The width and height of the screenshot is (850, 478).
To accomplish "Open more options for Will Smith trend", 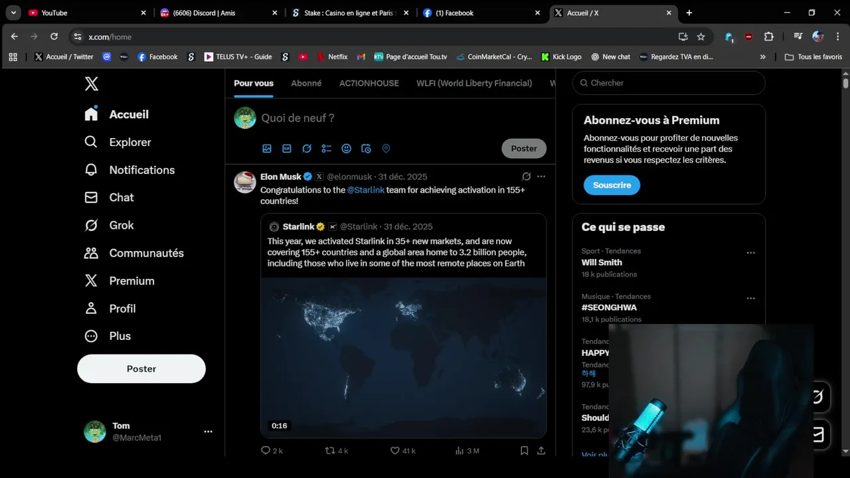I will point(751,253).
